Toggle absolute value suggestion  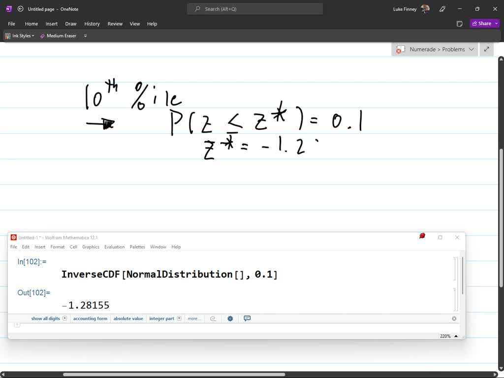pos(128,318)
